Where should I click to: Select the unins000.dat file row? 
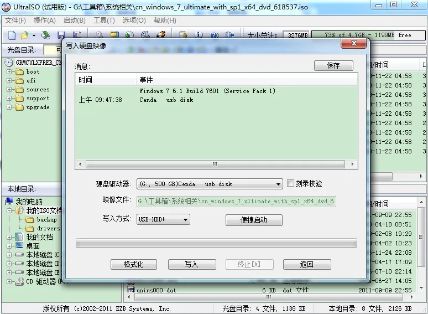pyautogui.click(x=156, y=291)
